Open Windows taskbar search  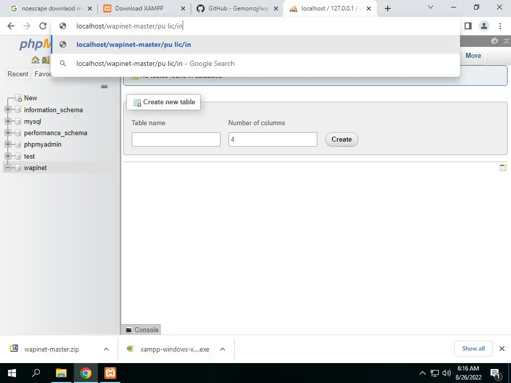tap(36, 373)
